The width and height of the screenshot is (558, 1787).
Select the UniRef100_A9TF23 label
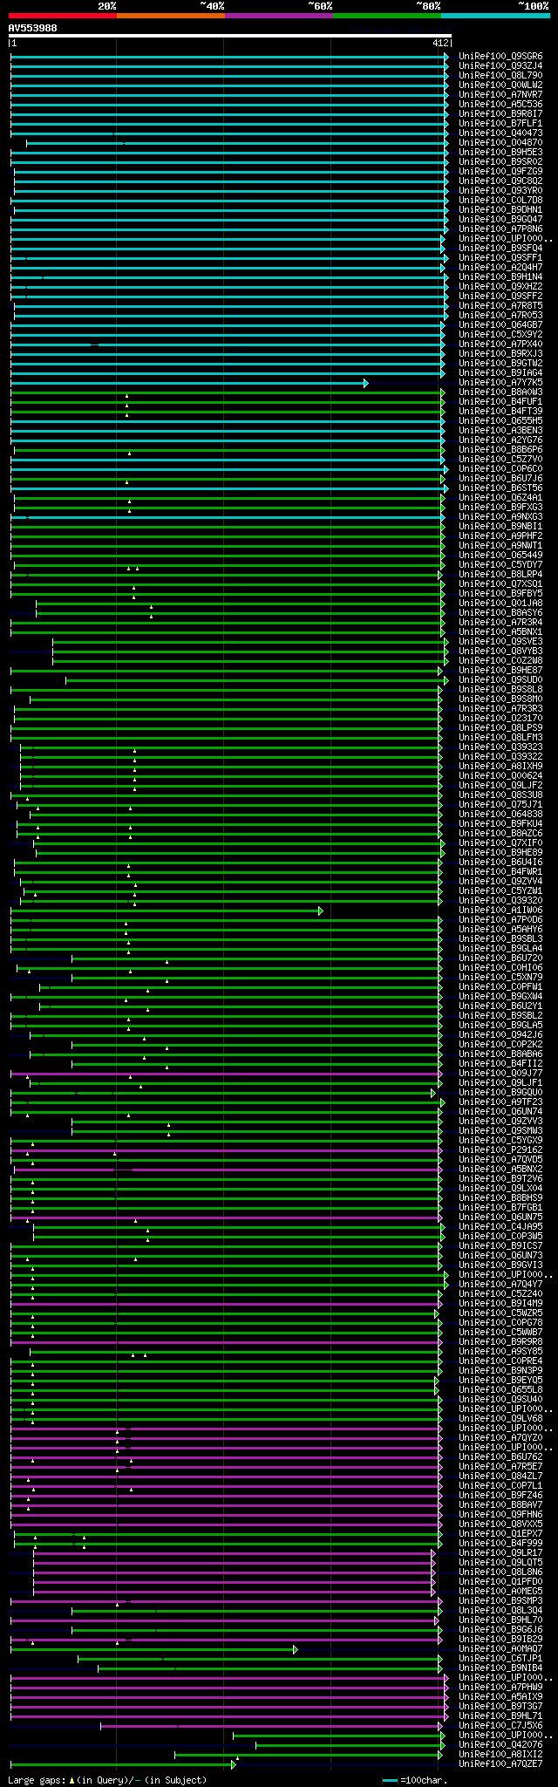tap(500, 1102)
